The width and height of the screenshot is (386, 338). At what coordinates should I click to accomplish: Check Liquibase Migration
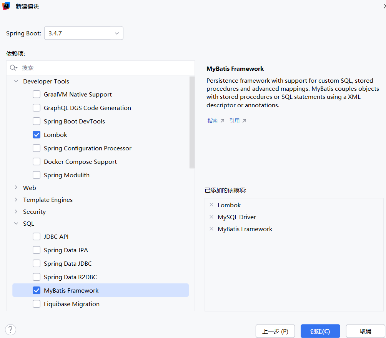click(37, 304)
